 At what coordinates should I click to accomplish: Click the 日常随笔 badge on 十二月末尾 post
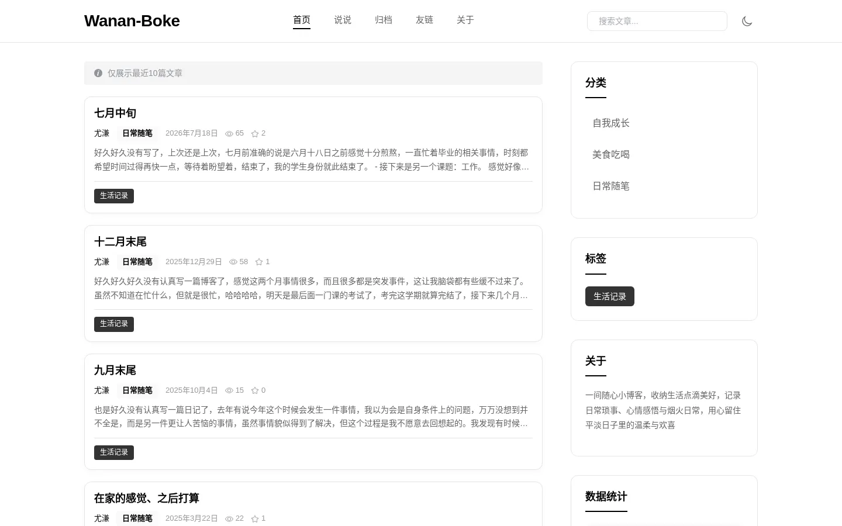coord(137,262)
